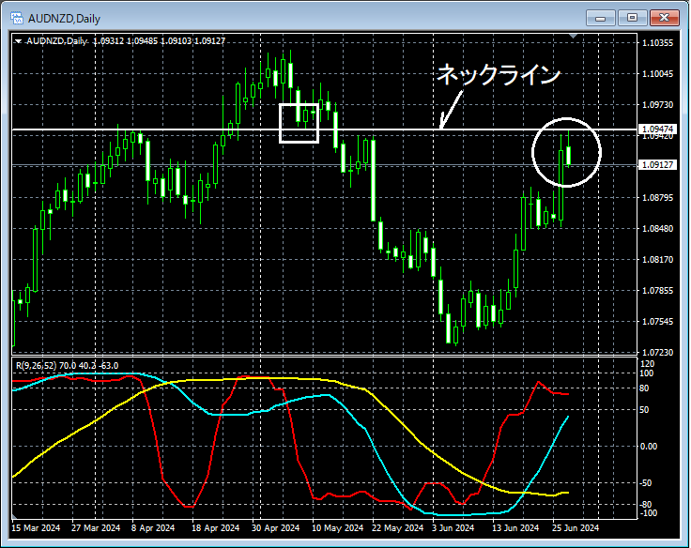Screen dimensions: 691x548
Task: Click the 1.10045 price scale value
Action: click(657, 73)
